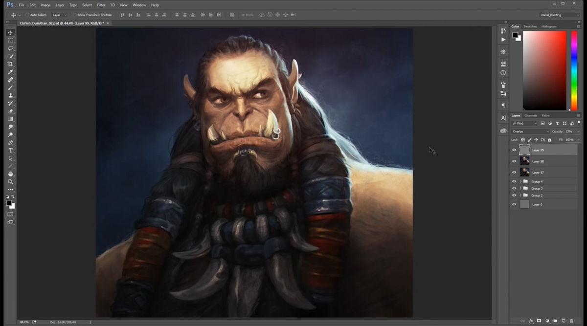Click the Add layer style fx icon

coord(531,321)
